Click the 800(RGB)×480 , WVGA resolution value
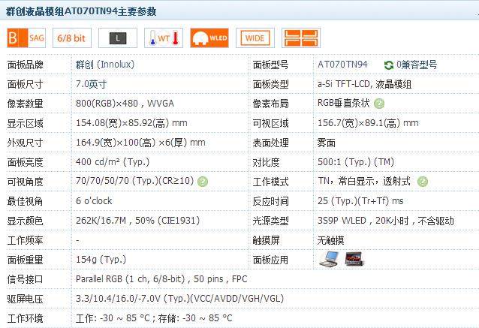The width and height of the screenshot is (479, 328). [125, 104]
